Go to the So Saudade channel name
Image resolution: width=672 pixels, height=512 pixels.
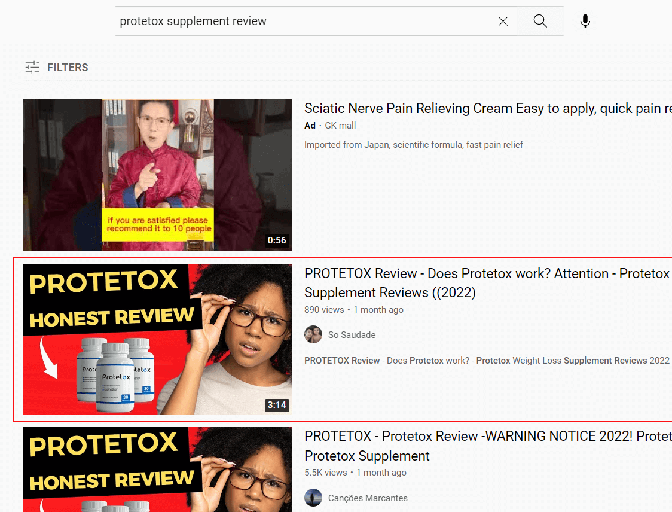352,335
